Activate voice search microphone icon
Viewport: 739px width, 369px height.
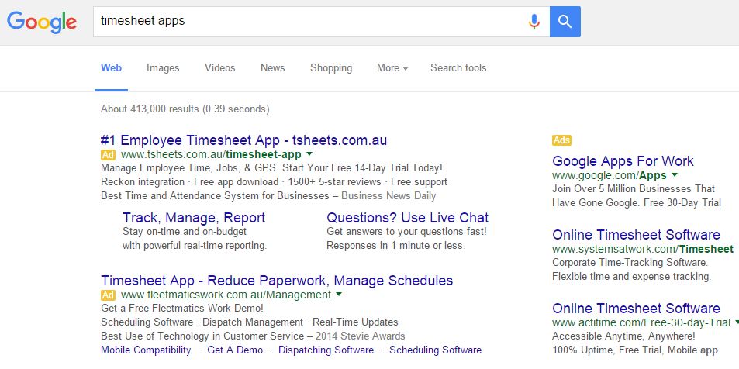pos(534,22)
